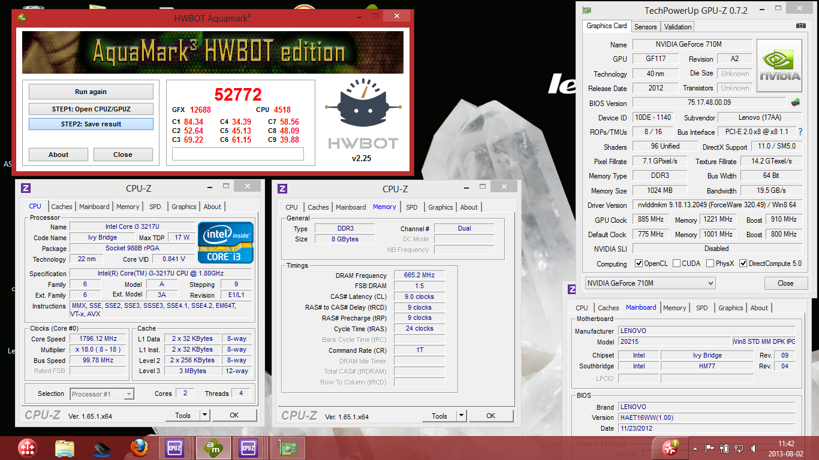This screenshot has height=460, width=819.
Task: Click the CPU Name field Intel Core i3 3217U
Action: click(x=131, y=227)
